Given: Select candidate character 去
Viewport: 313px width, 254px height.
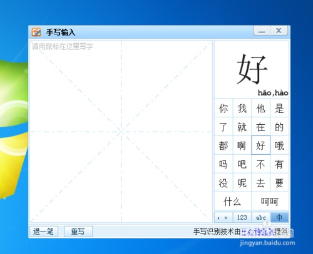Looking at the screenshot, I should (261, 183).
